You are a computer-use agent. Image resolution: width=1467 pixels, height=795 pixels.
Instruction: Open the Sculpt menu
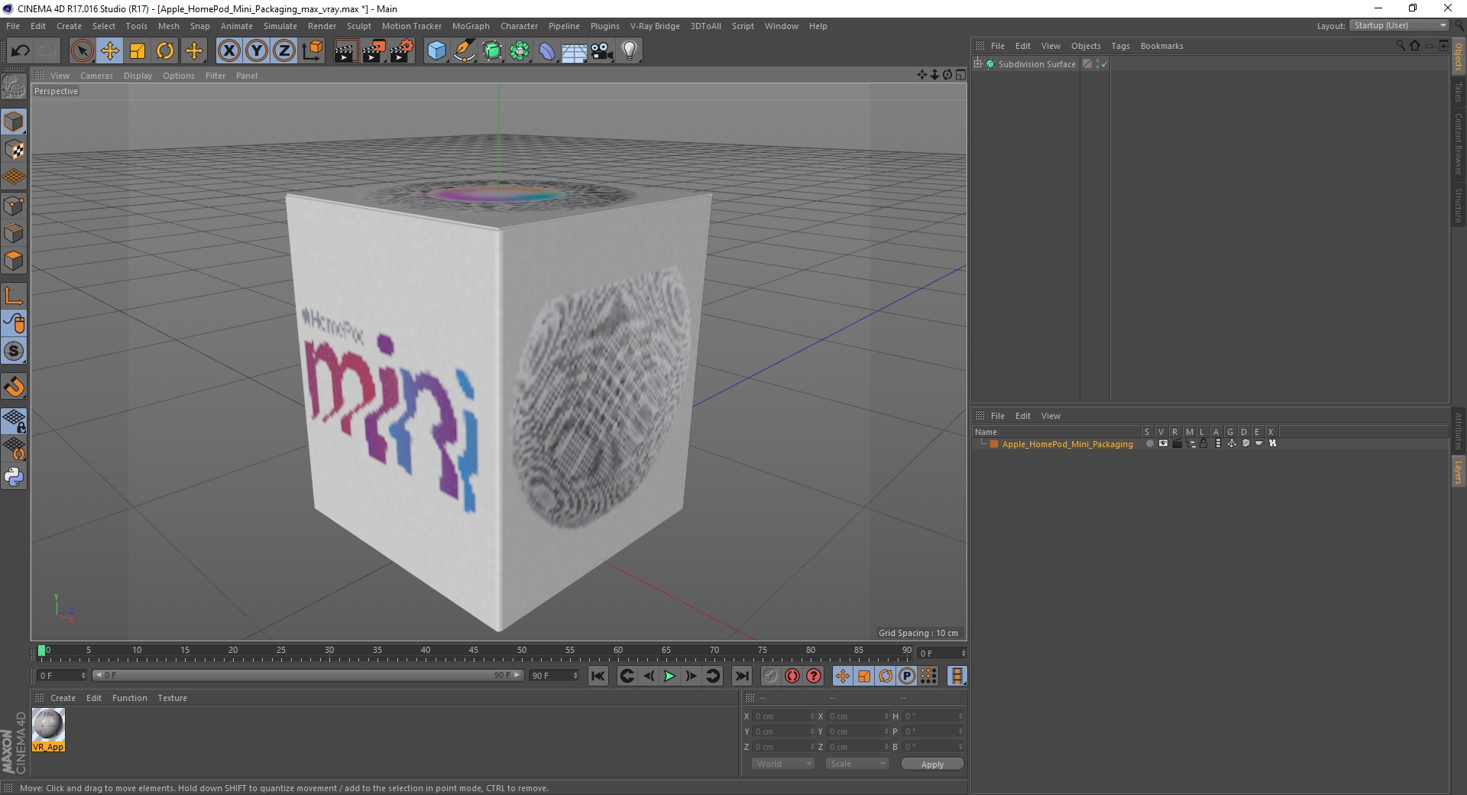(x=358, y=26)
